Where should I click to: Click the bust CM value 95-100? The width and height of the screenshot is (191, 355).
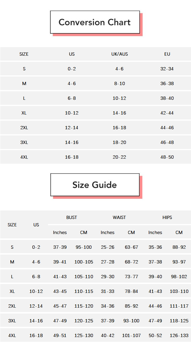click(84, 247)
